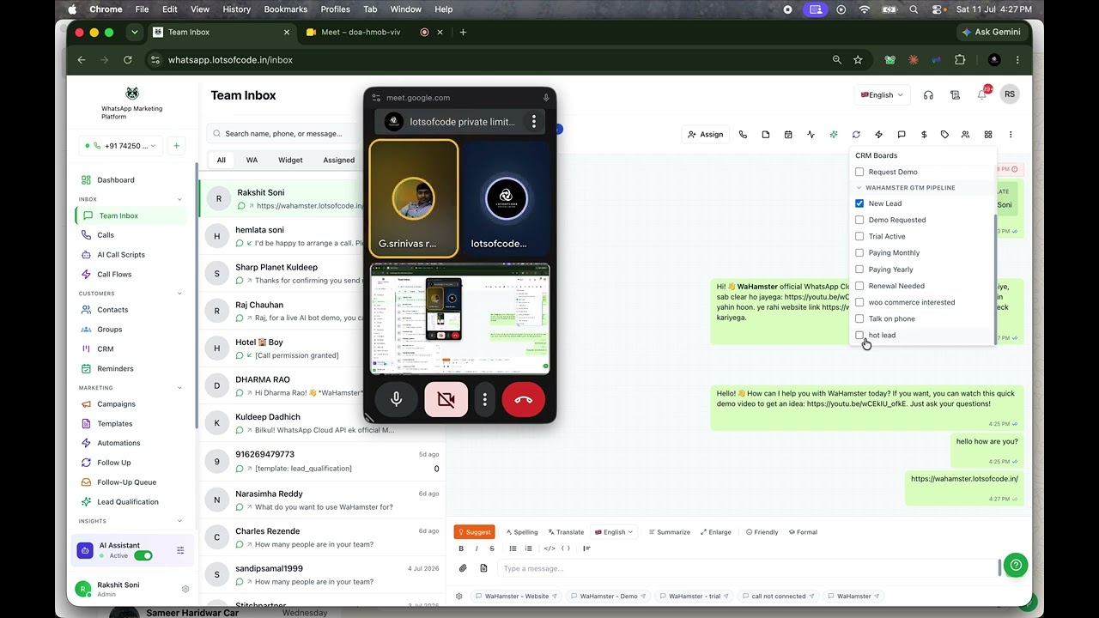
Task: Click the green AI sparkle icon in chat toolbar
Action: pyautogui.click(x=834, y=135)
